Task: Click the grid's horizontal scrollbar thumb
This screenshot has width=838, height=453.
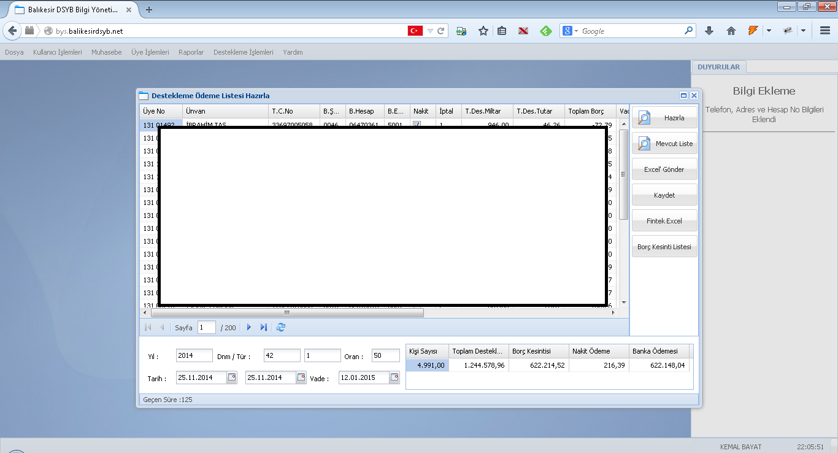Action: pyautogui.click(x=286, y=312)
